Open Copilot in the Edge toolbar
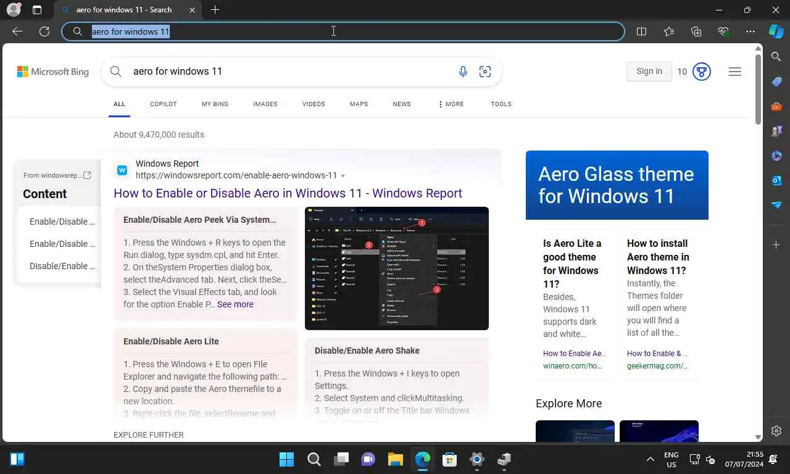 click(776, 31)
